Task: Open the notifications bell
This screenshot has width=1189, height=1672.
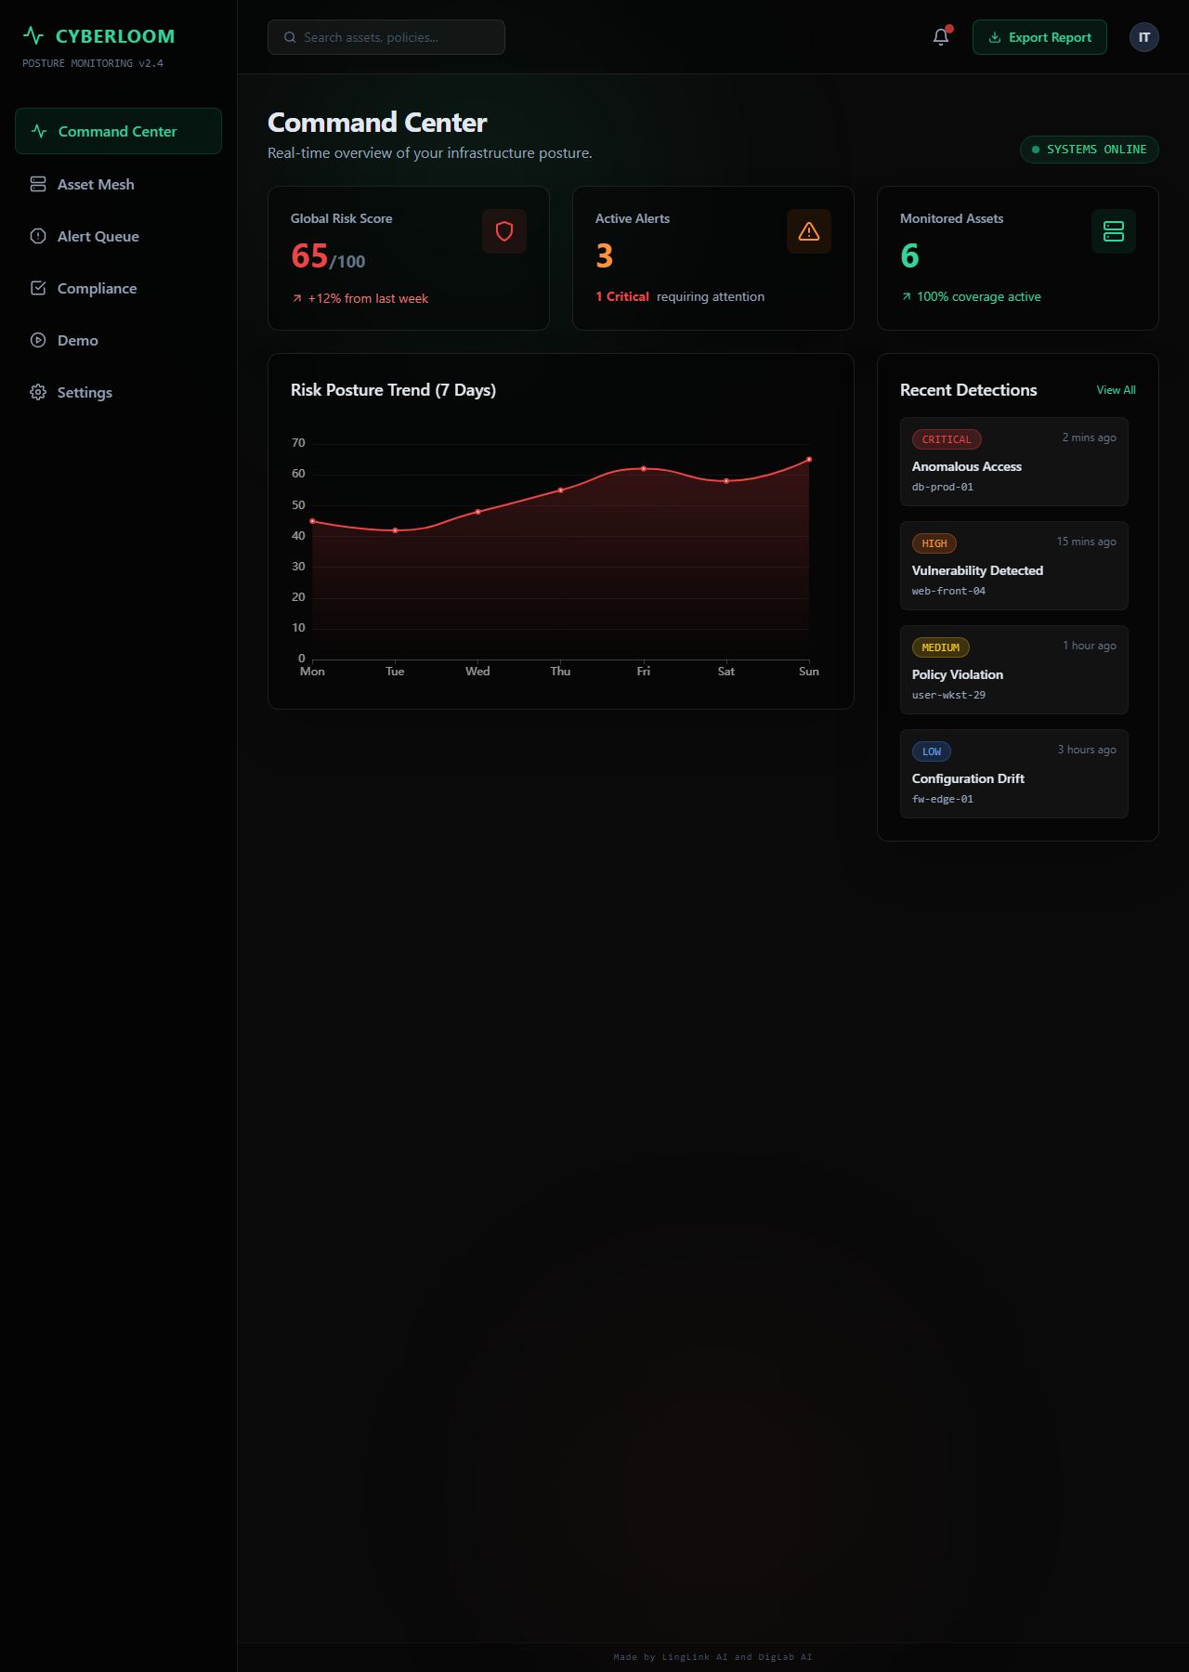Action: tap(941, 37)
